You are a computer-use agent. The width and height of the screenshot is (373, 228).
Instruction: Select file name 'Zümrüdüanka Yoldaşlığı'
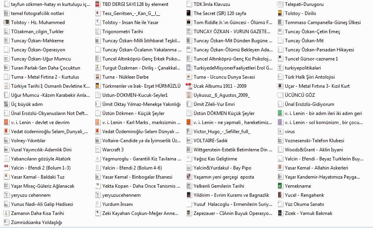36,222
